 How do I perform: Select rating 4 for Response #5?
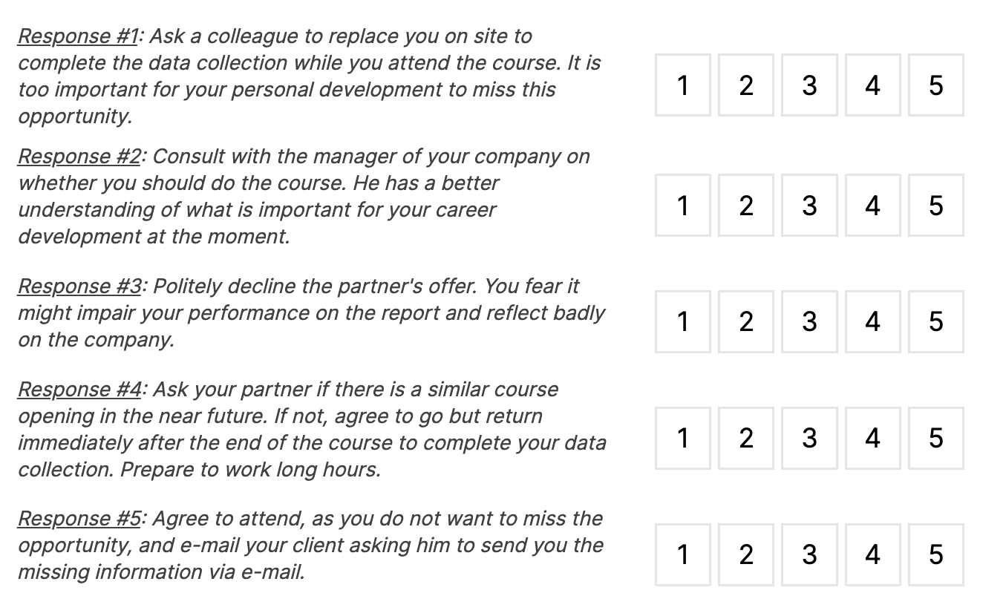872,554
